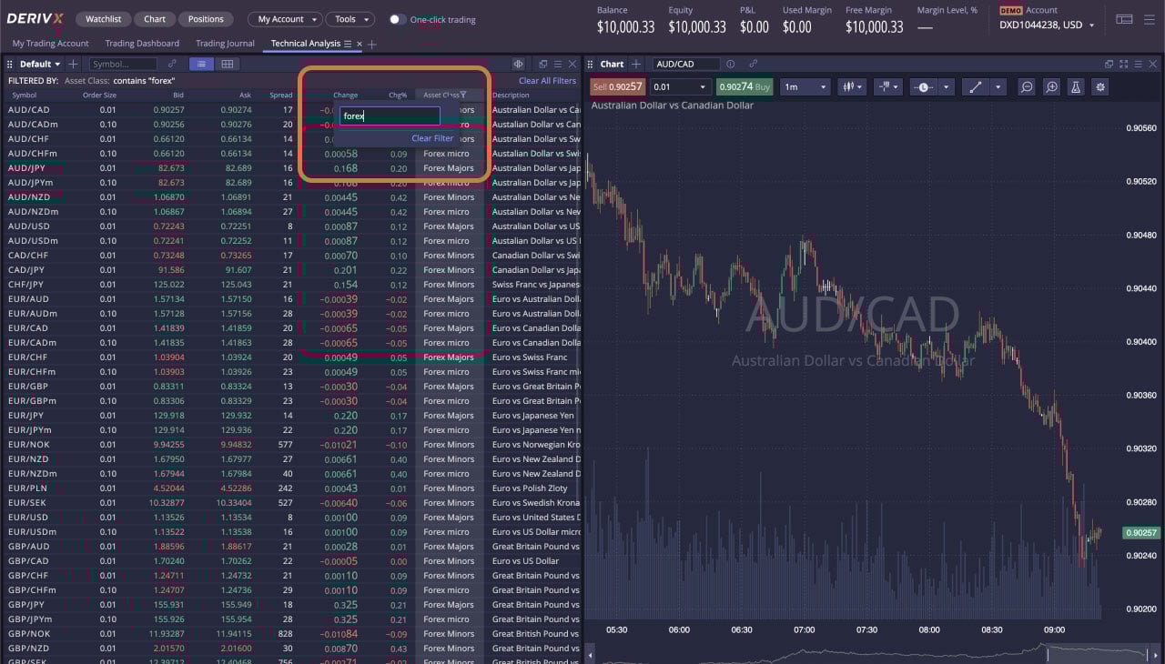Add a new workspace tab with plus
This screenshot has width=1165, height=664.
pyautogui.click(x=372, y=44)
